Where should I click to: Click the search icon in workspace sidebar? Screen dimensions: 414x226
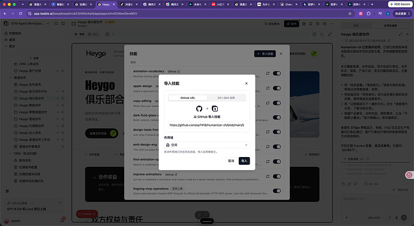click(x=56, y=23)
